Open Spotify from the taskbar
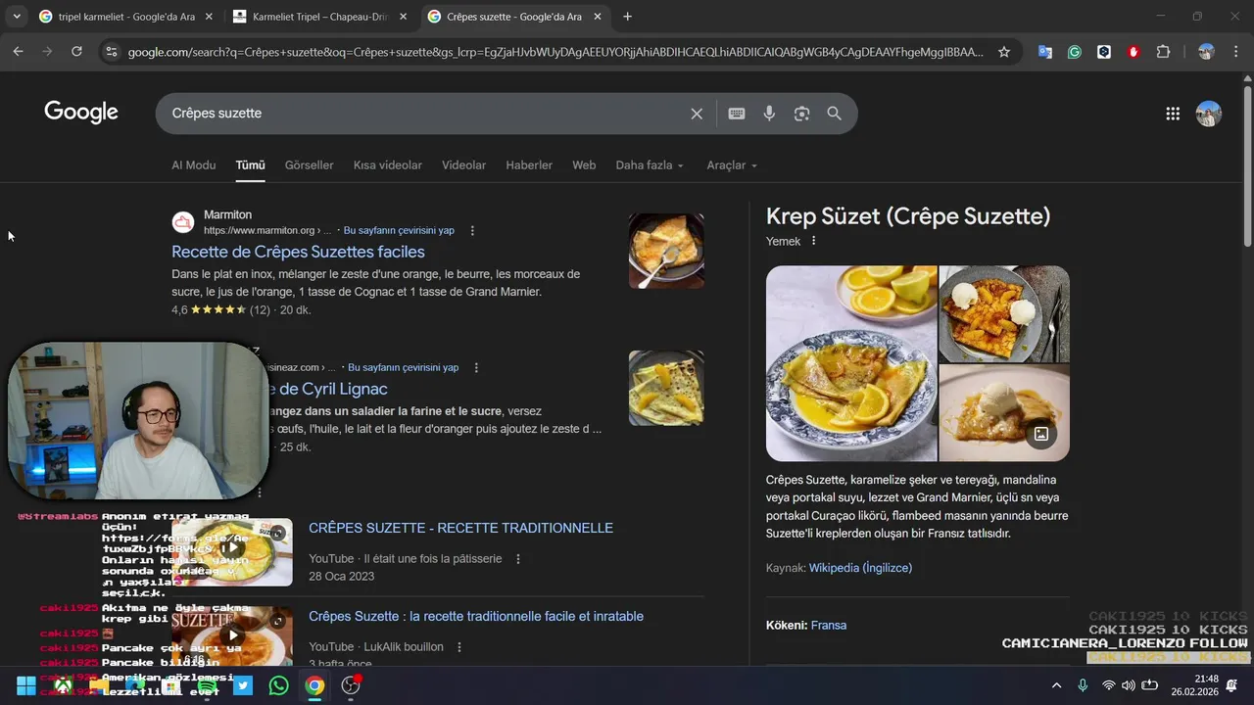The width and height of the screenshot is (1254, 705). click(207, 685)
